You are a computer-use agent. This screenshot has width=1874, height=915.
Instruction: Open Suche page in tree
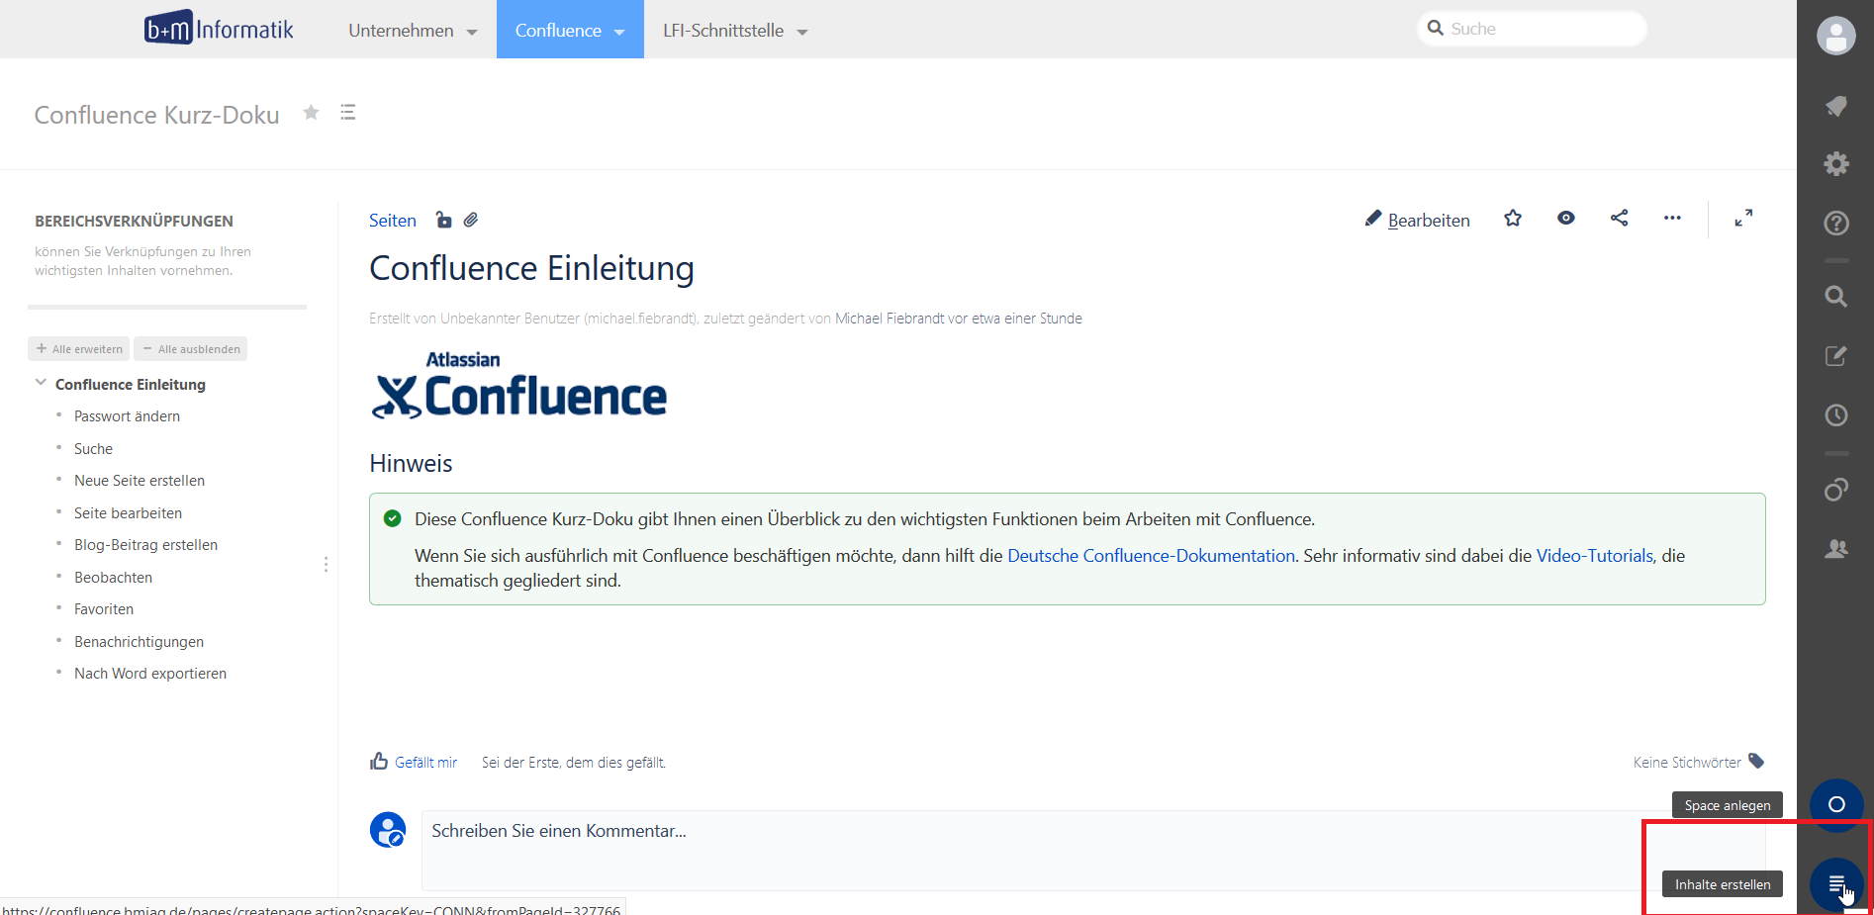coord(93,449)
